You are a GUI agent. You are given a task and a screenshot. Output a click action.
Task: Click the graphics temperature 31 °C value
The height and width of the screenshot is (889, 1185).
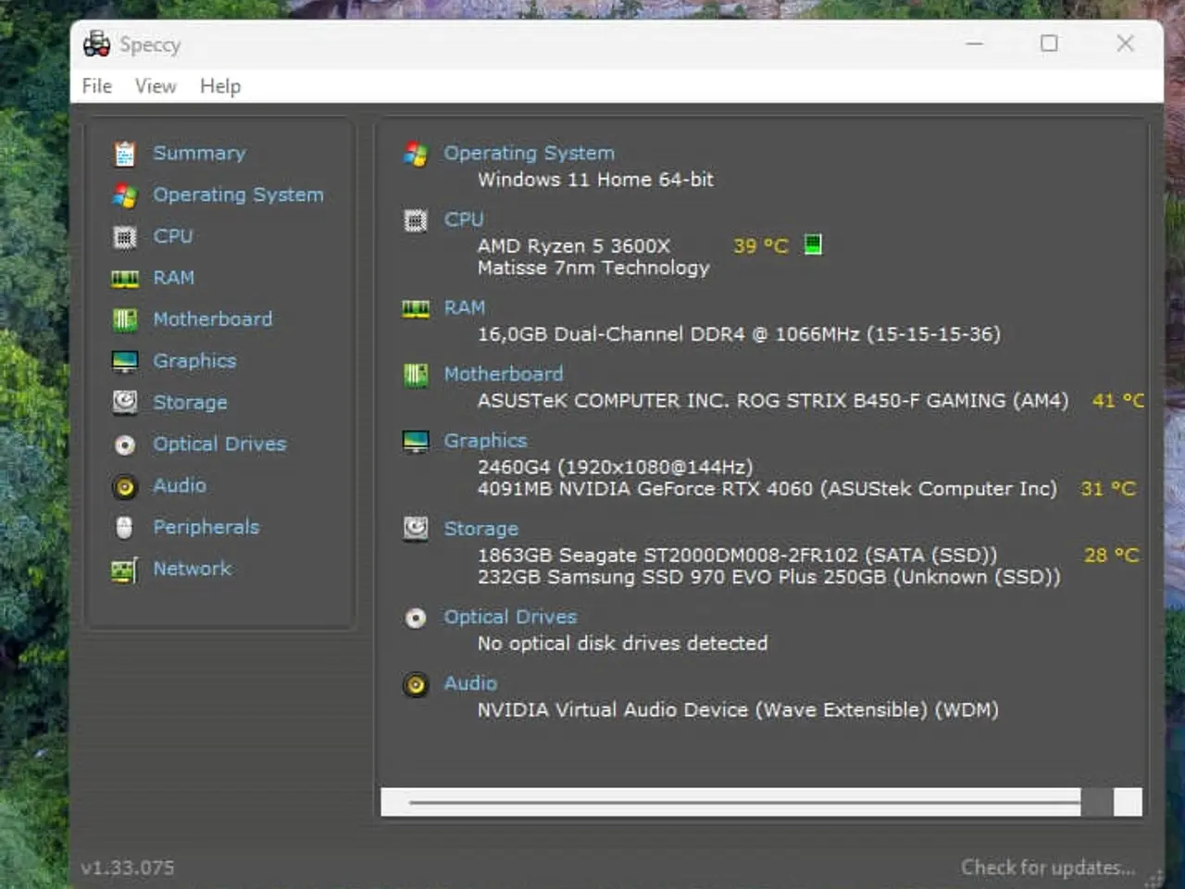click(x=1108, y=489)
